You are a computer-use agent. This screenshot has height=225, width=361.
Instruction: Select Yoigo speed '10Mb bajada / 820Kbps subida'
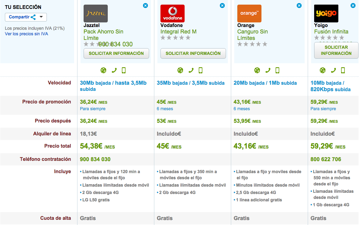(x=330, y=86)
